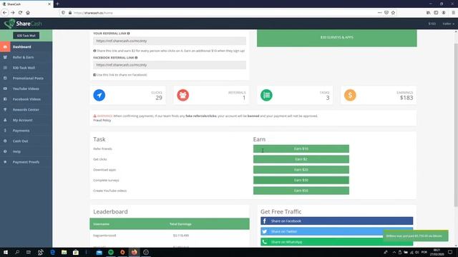This screenshot has width=458, height=257.
Task: Click Earn $2 for Get clicks
Action: pos(301,159)
